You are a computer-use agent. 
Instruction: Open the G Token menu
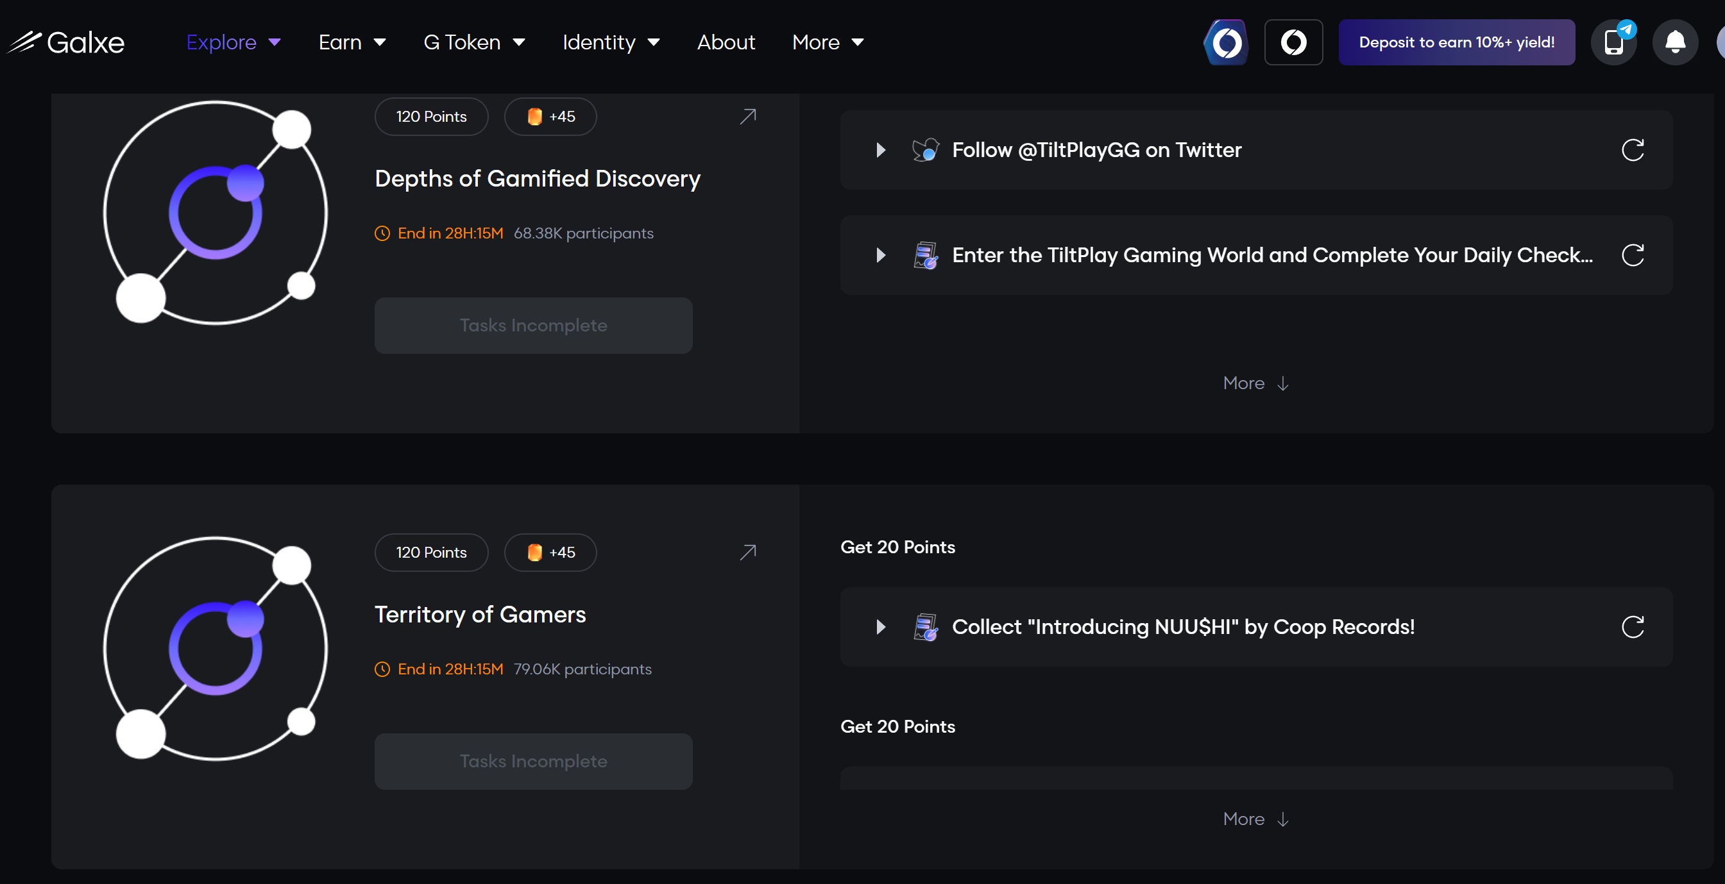(x=474, y=42)
